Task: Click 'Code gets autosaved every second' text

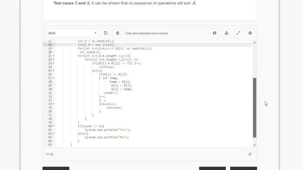Action: click(x=146, y=34)
